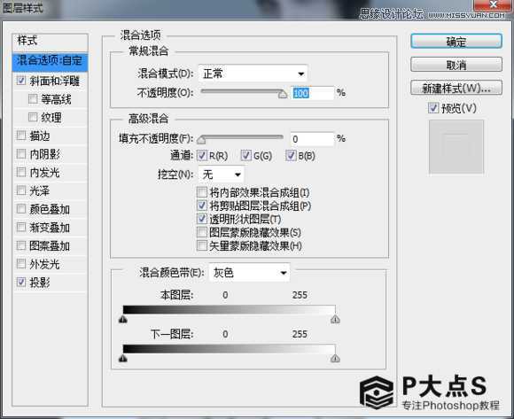Enable the 等高线 checkbox
This screenshot has width=514, height=419.
33,98
